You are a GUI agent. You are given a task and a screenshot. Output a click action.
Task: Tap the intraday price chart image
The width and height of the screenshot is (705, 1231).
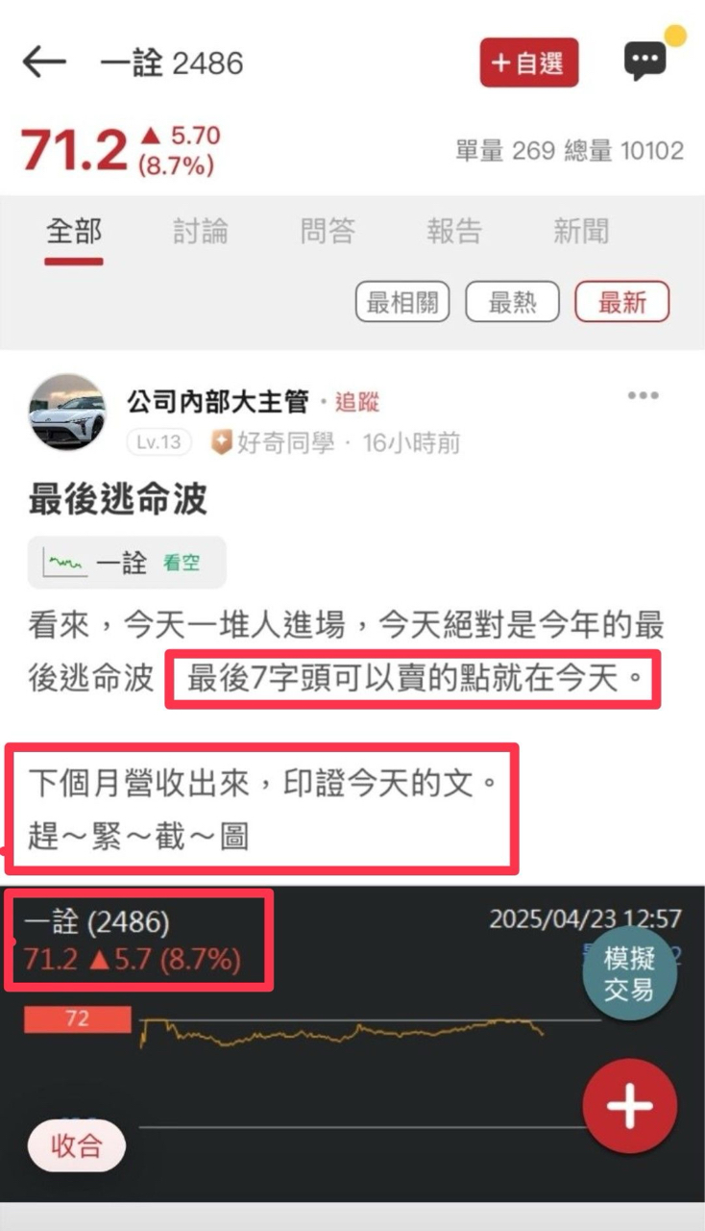coord(352,1043)
